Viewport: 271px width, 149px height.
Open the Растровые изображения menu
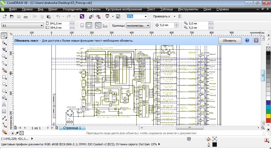(x=124, y=9)
